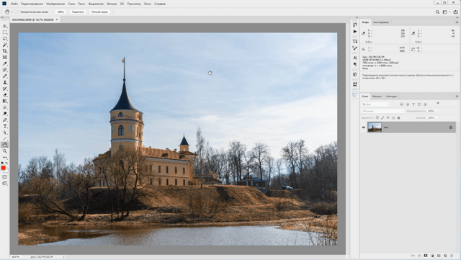The height and width of the screenshot is (260, 461).
Task: Open the Файл menu
Action: click(14, 4)
